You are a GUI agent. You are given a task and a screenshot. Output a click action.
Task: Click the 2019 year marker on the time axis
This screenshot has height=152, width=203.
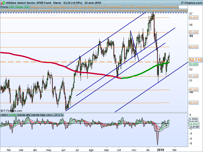pyautogui.click(x=161, y=150)
